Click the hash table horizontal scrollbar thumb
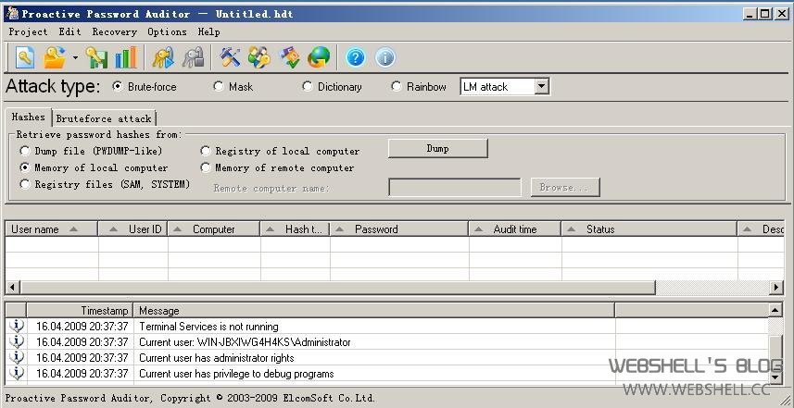The height and width of the screenshot is (408, 794). pyautogui.click(x=338, y=287)
